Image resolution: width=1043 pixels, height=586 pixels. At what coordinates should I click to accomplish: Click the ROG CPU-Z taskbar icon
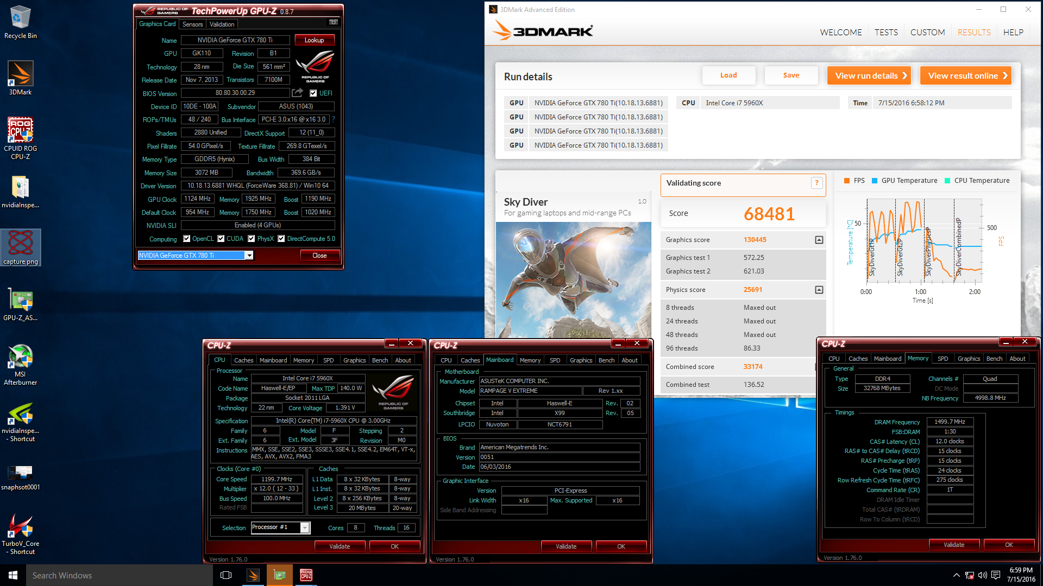pos(306,575)
